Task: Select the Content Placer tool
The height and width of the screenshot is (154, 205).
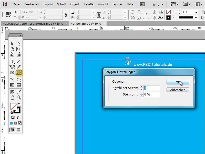Action: tap(19, 54)
